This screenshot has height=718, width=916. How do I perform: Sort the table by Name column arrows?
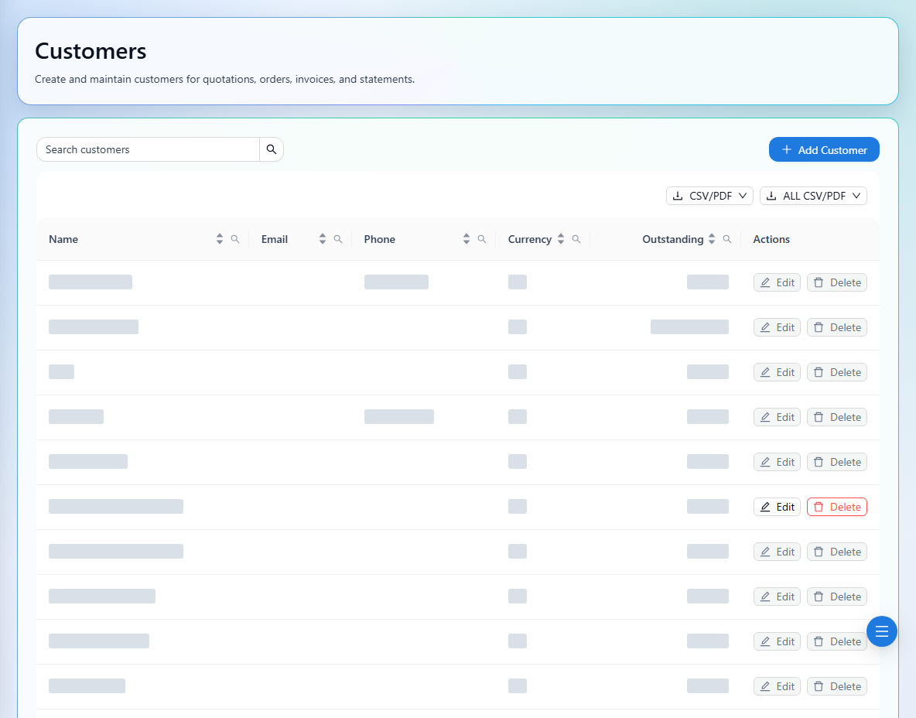[x=220, y=239]
